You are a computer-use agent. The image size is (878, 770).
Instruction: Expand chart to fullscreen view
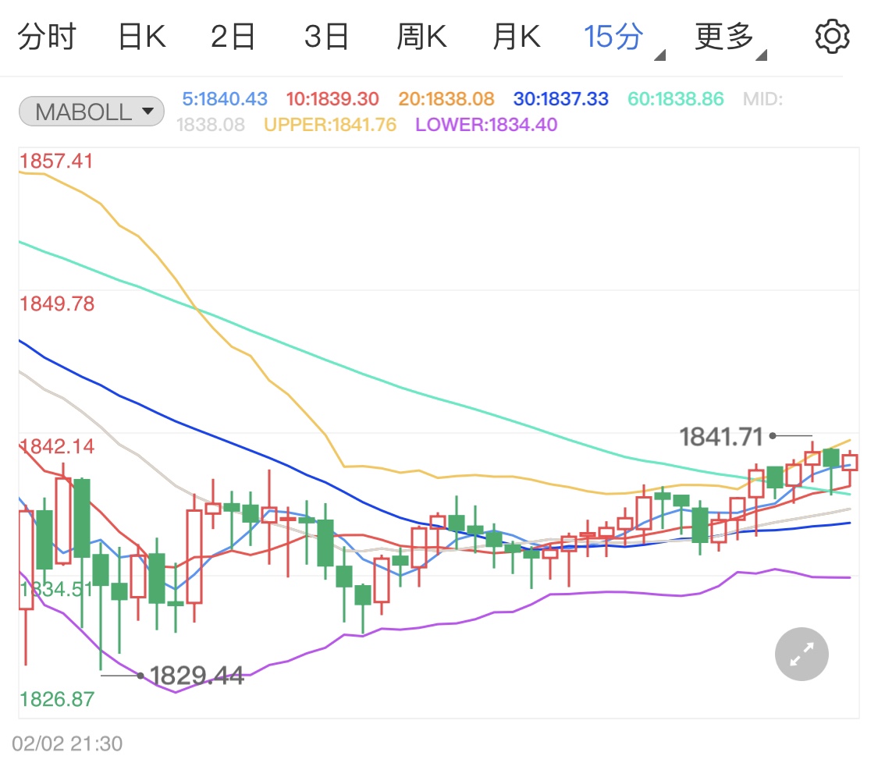[x=802, y=654]
